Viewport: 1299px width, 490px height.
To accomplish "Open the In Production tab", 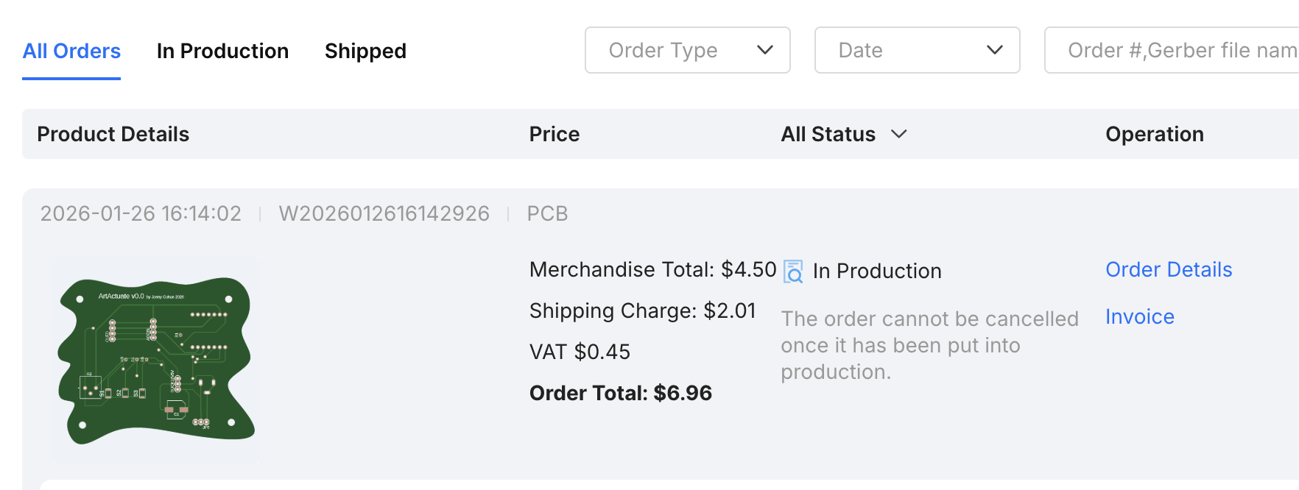I will pyautogui.click(x=222, y=51).
